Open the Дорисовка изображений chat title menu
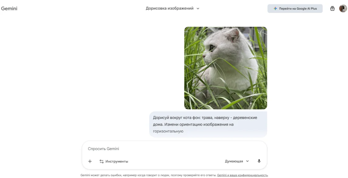The height and width of the screenshot is (178, 348). tap(172, 9)
